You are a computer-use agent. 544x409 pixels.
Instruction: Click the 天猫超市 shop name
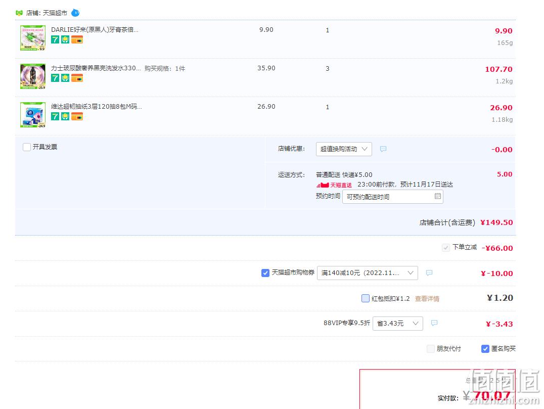[x=55, y=13]
